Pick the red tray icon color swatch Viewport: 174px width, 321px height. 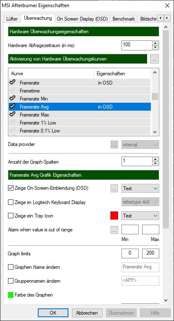[114, 216]
